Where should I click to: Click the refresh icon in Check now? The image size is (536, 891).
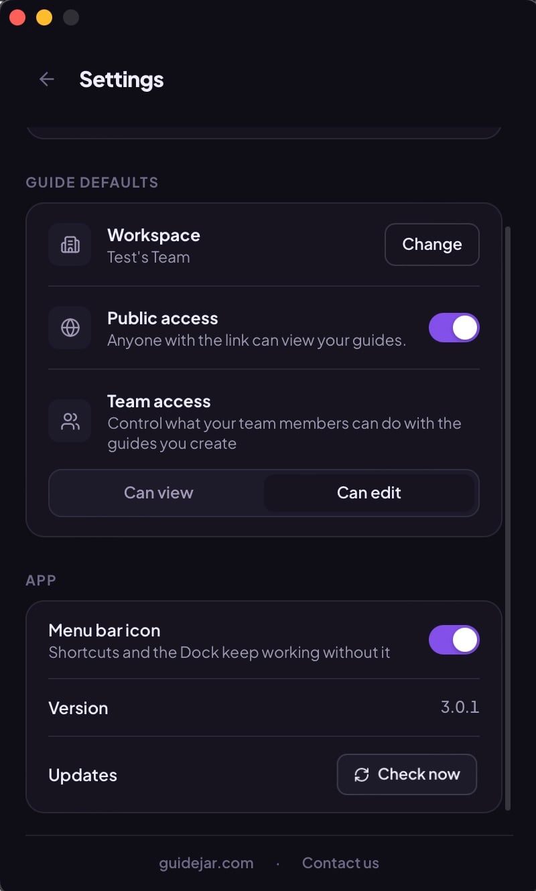(x=362, y=774)
